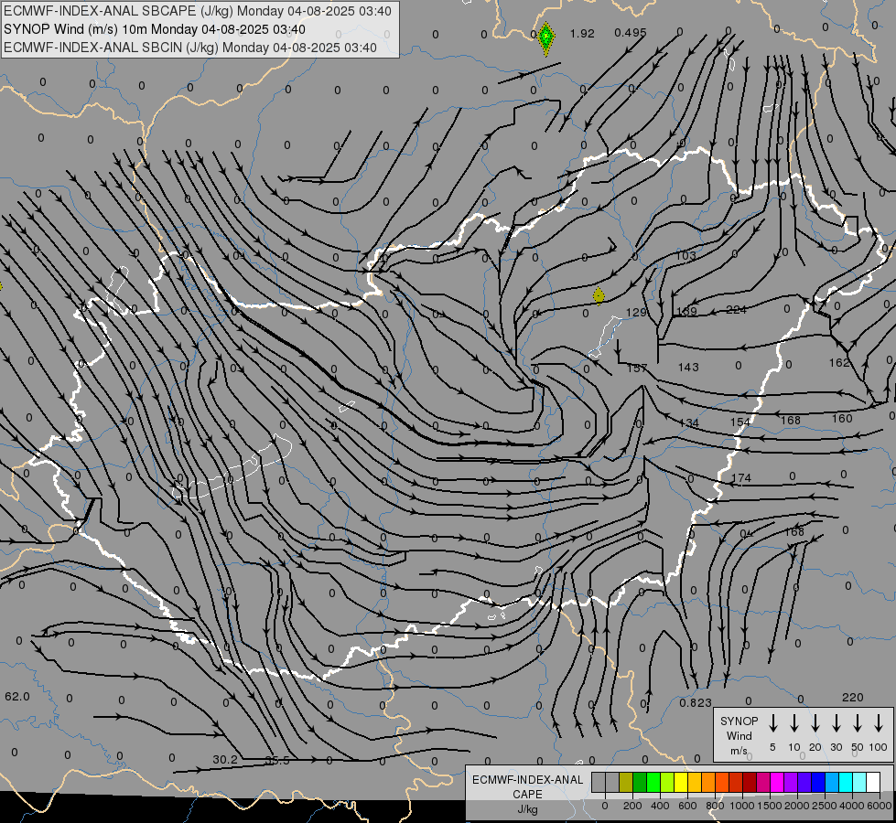Screen dimensions: 896x823
Task: Click the CAPE value 174
Action: (741, 477)
